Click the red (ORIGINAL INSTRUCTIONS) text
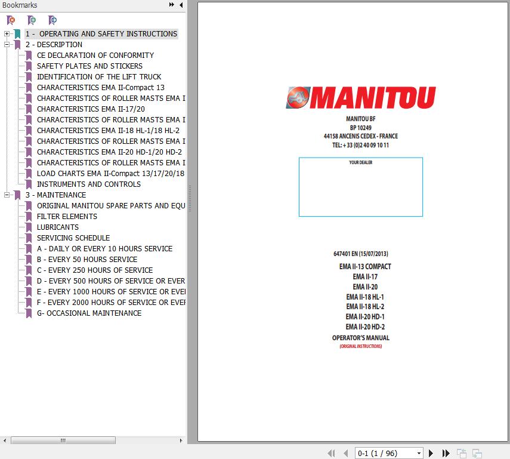The width and height of the screenshot is (510, 459). coord(361,346)
